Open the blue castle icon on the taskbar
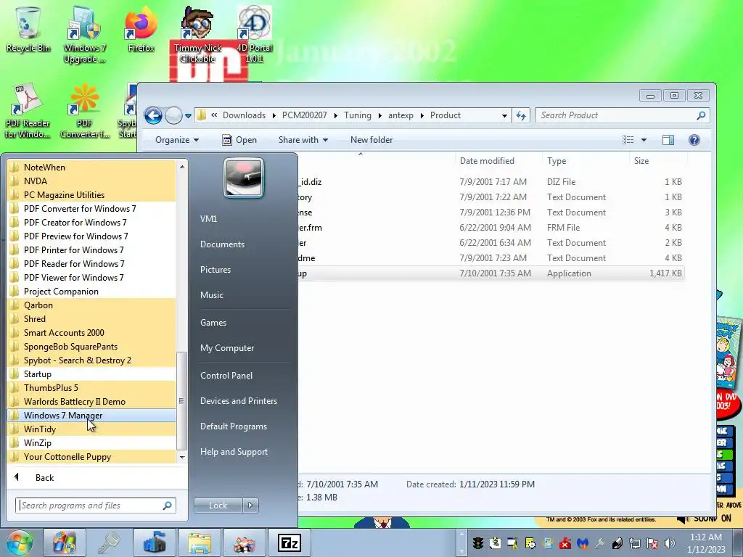743x557 pixels. [x=154, y=542]
